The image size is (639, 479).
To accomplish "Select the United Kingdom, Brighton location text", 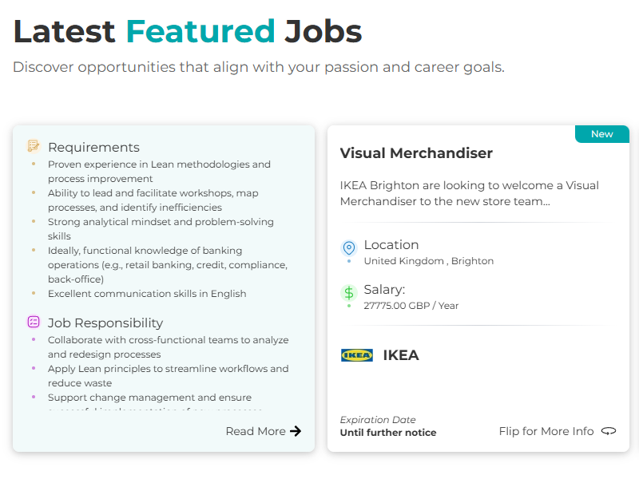I will point(428,261).
